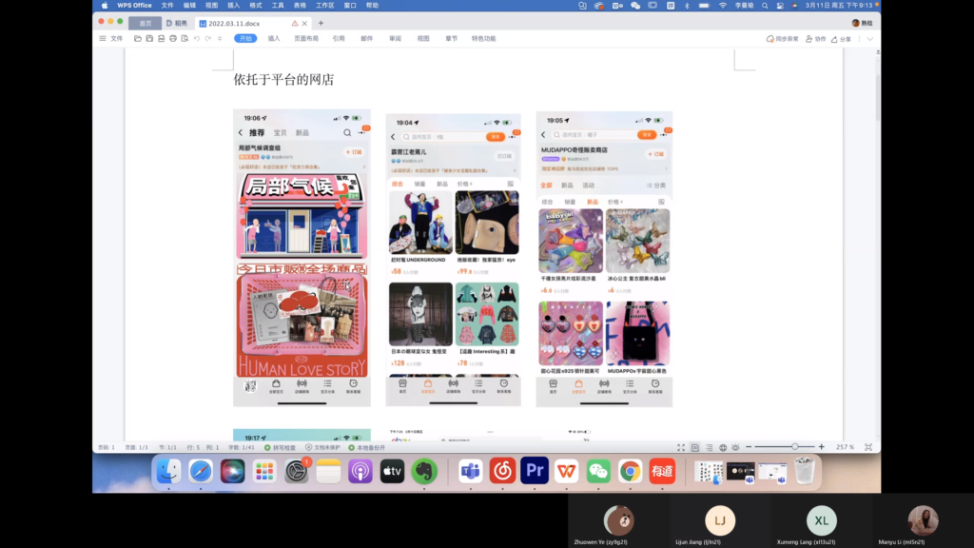Click the warning triangle on document tab
The image size is (974, 548).
[295, 23]
